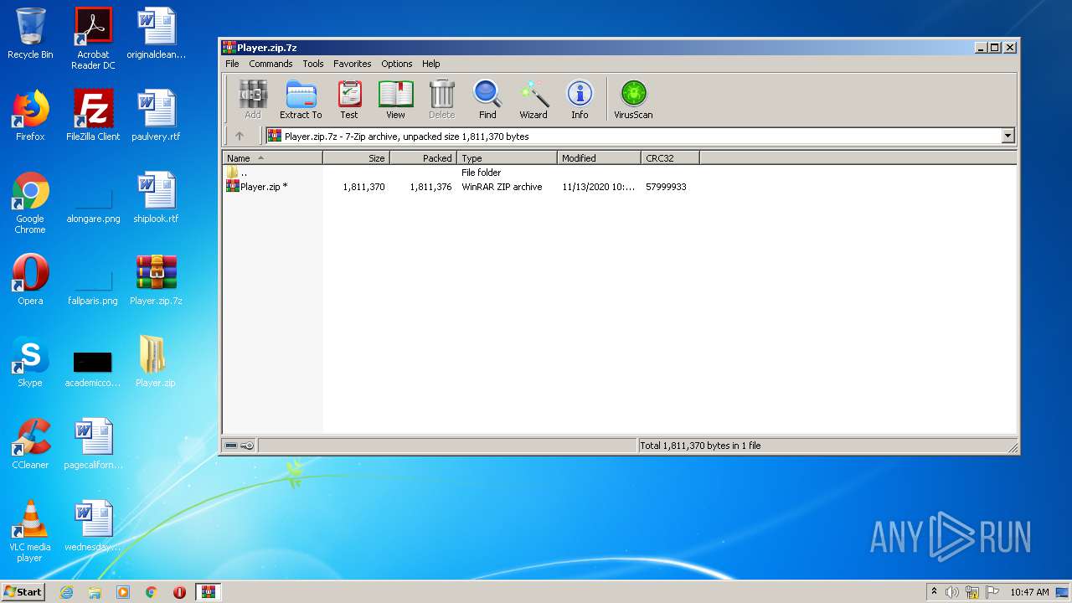Open the Find tool
Screen dimensions: 1072x603
coord(487,100)
